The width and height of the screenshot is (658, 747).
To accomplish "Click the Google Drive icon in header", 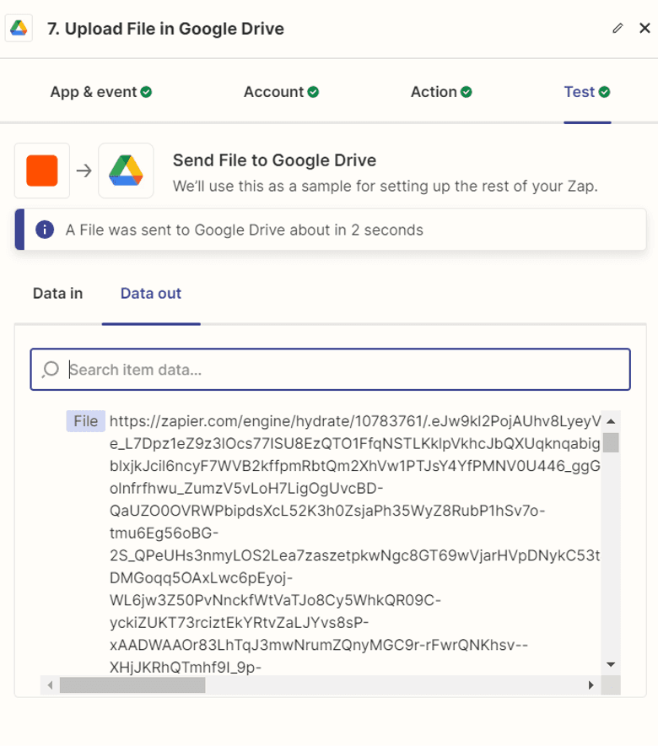I will 19,28.
